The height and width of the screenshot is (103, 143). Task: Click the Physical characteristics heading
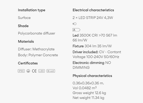tap(92, 76)
